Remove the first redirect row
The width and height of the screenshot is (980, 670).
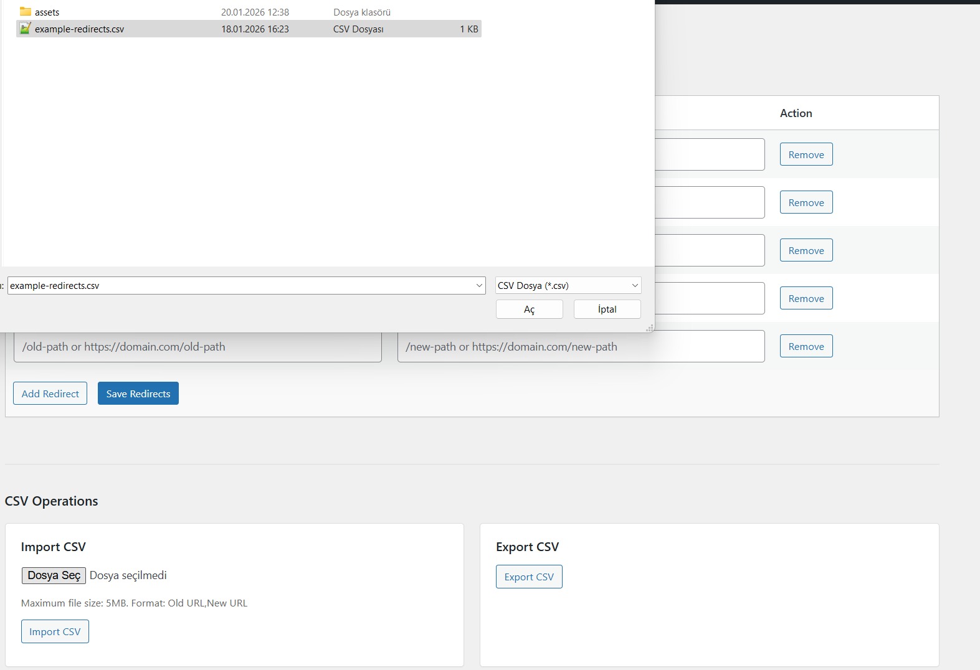[x=806, y=154]
